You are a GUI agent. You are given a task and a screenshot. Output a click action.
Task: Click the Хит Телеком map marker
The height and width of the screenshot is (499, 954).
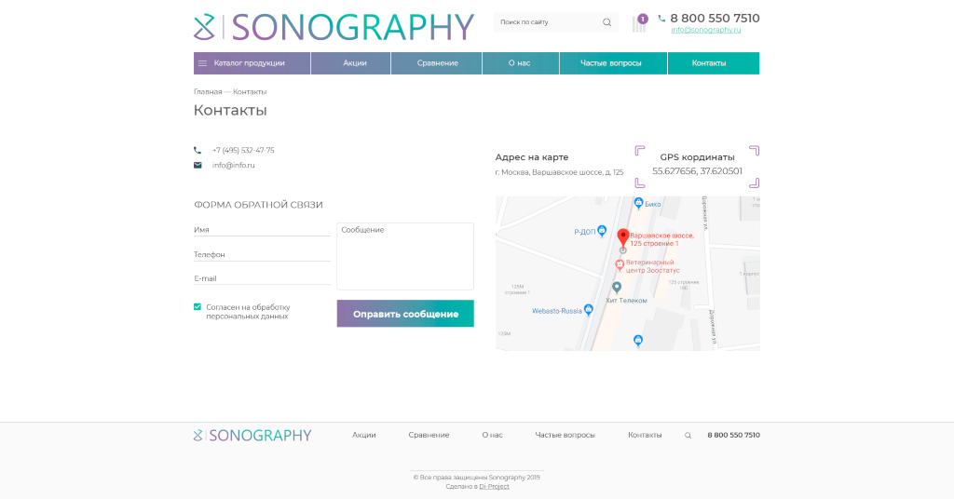(x=616, y=288)
